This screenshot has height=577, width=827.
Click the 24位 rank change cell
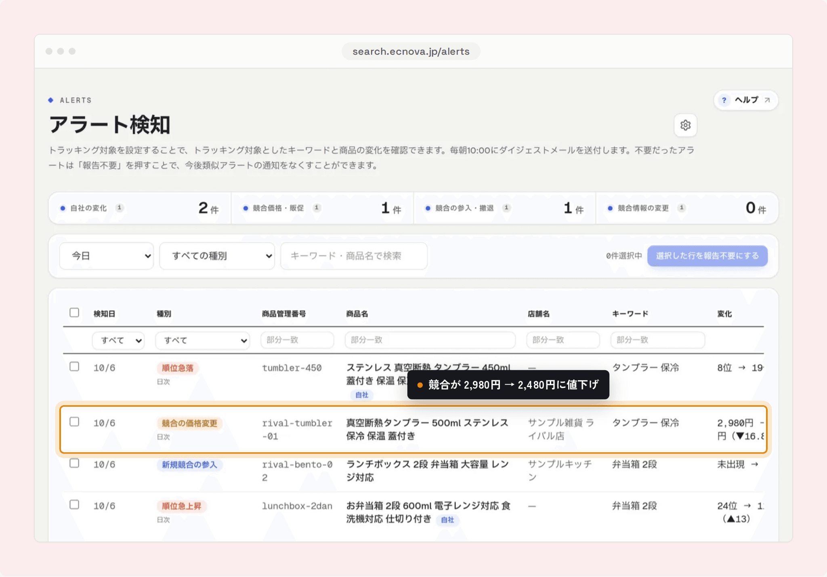pos(740,512)
